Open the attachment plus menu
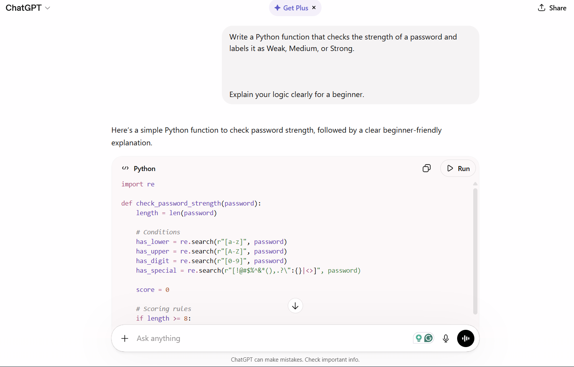 (x=125, y=338)
